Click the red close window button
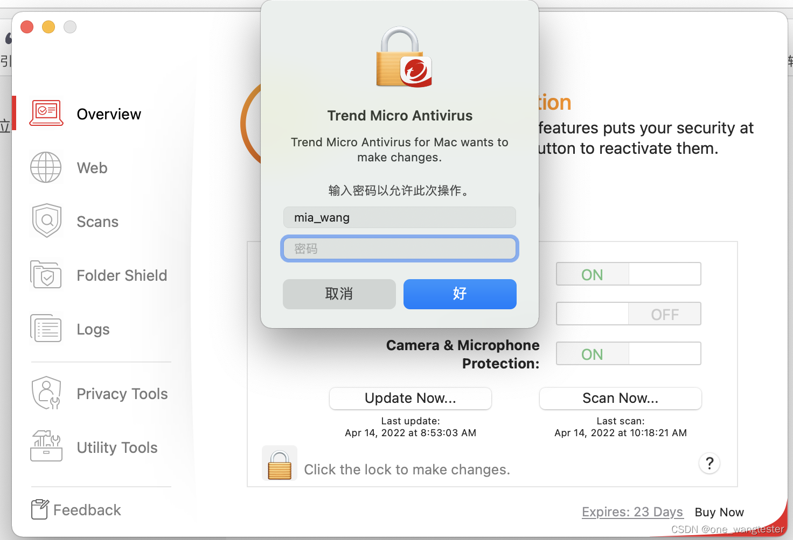Screen dimensions: 793x540 pos(27,27)
